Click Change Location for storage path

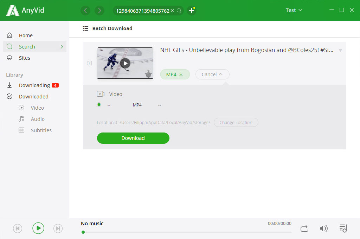click(x=236, y=122)
